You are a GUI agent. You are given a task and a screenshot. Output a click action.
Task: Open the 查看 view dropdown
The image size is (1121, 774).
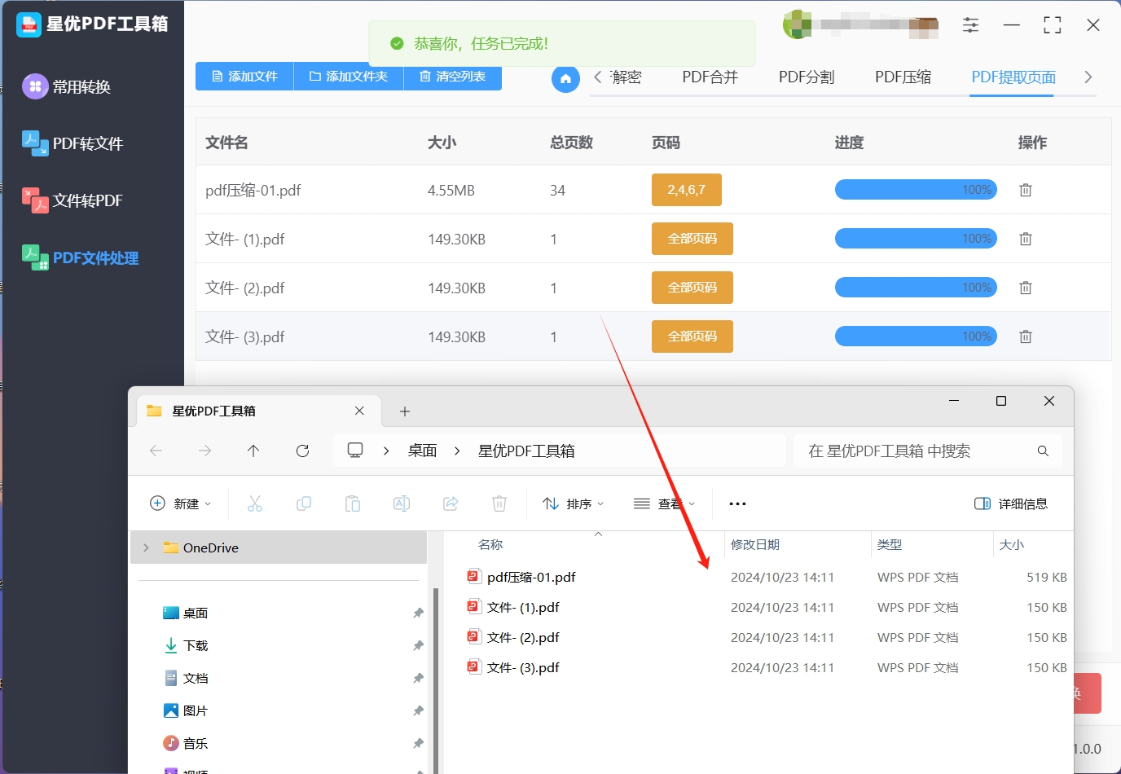point(665,504)
